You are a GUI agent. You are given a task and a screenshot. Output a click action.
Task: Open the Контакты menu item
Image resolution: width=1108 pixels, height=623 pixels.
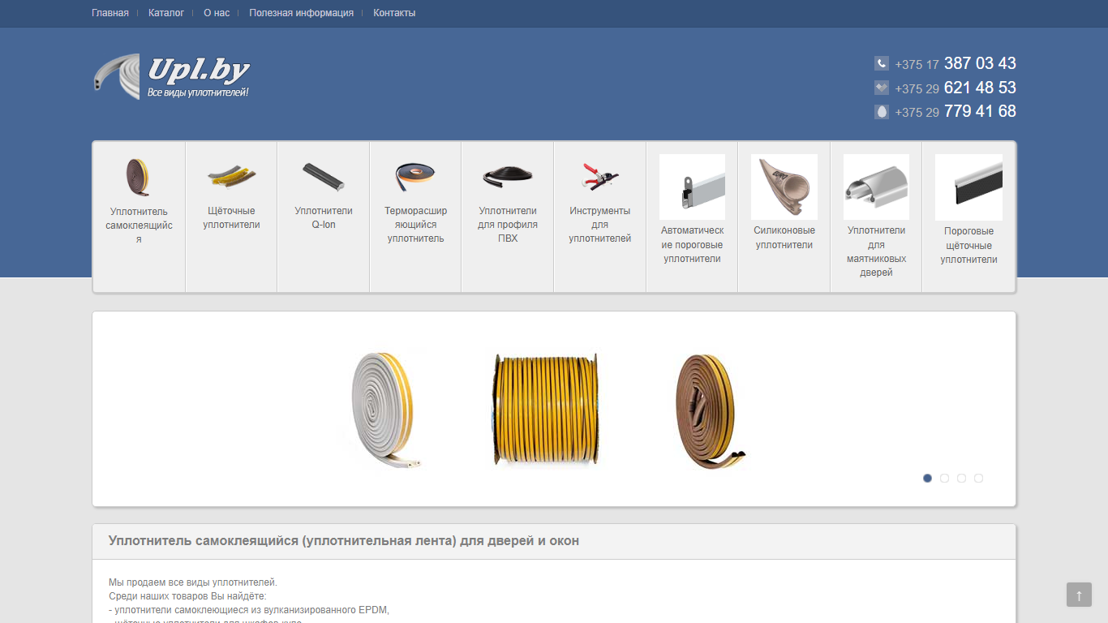click(x=394, y=13)
